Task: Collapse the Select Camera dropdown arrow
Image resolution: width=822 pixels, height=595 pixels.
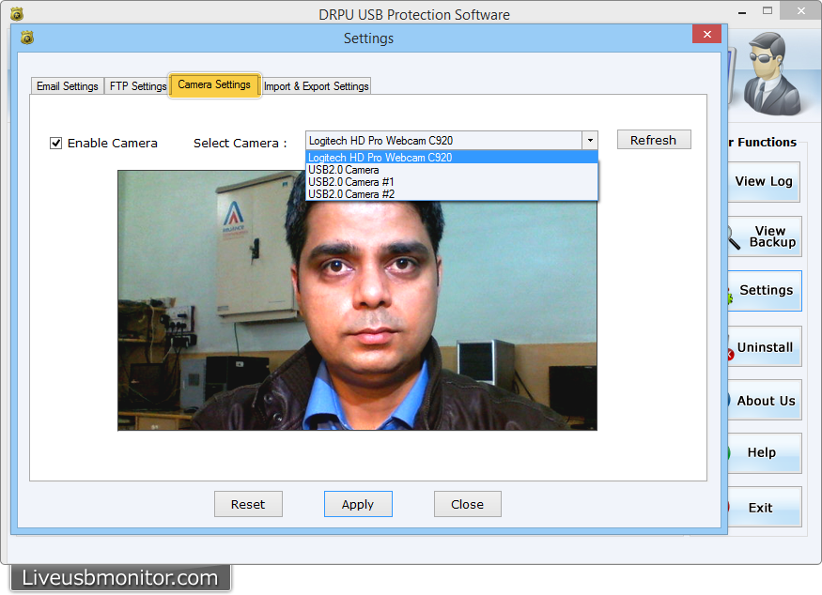Action: pyautogui.click(x=590, y=140)
